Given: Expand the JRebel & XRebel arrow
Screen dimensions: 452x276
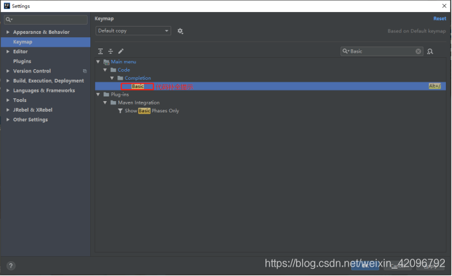Looking at the screenshot, I should (x=8, y=110).
